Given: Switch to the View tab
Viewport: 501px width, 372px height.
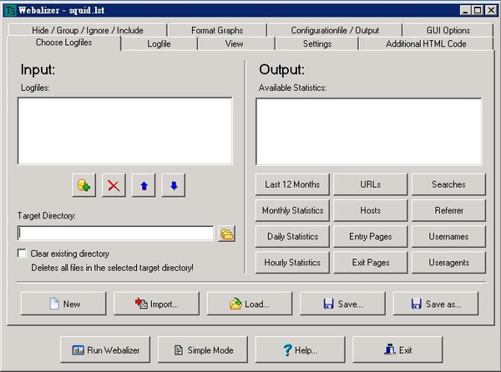Looking at the screenshot, I should (234, 43).
